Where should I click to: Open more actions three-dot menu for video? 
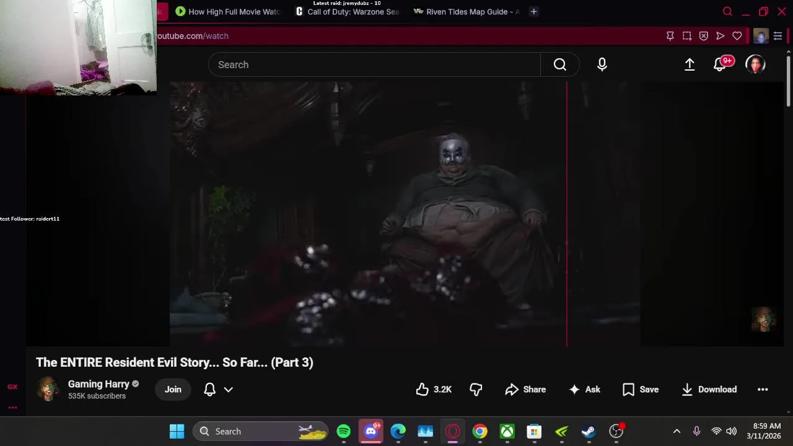763,389
